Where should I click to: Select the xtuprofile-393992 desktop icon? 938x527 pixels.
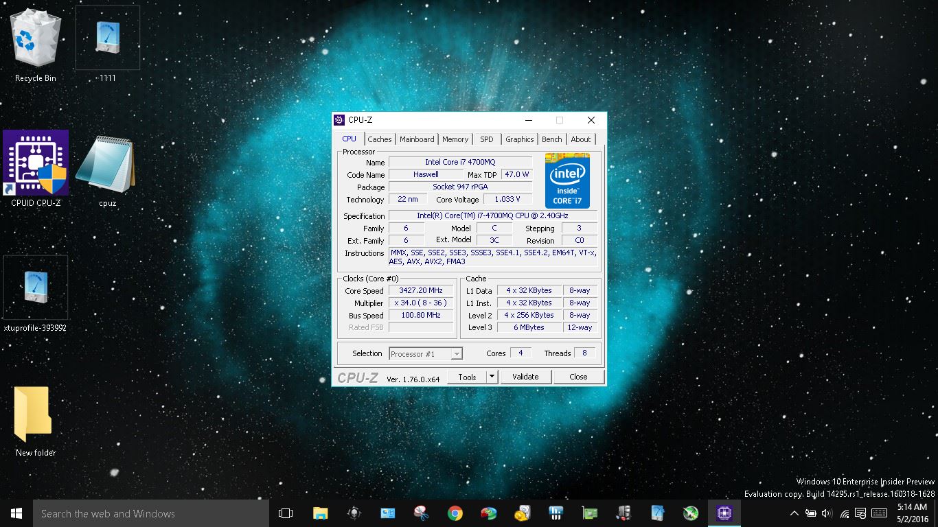coord(36,294)
